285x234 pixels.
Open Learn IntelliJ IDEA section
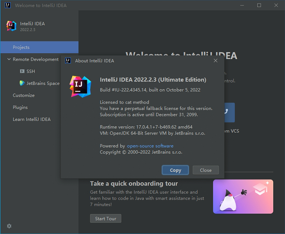point(32,119)
